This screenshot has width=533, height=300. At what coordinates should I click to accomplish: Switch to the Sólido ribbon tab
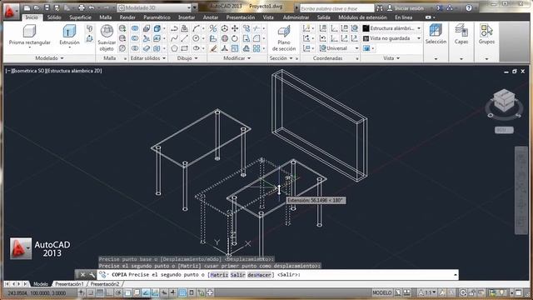coord(54,17)
